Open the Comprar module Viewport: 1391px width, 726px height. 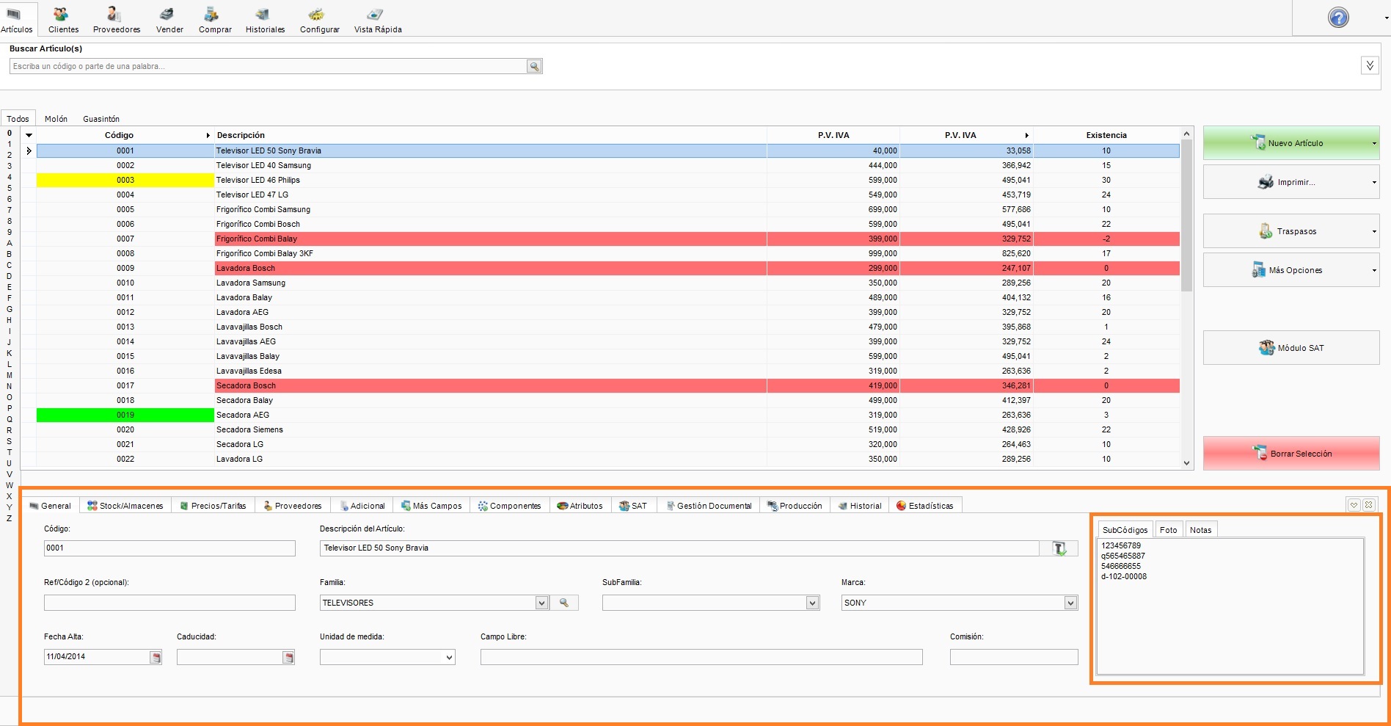[x=215, y=19]
